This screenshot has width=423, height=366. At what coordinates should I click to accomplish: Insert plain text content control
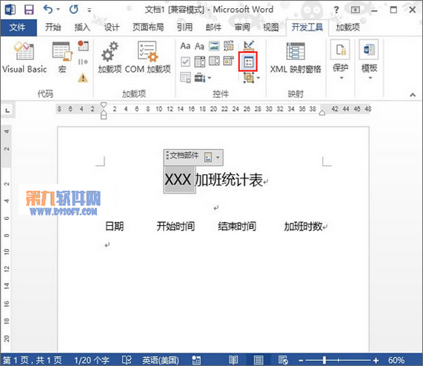point(199,46)
